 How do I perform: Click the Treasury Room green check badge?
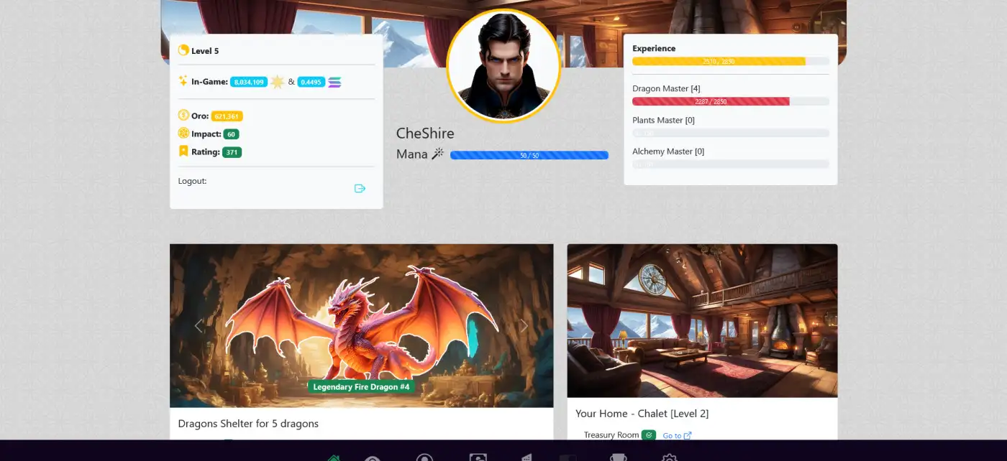pos(648,435)
